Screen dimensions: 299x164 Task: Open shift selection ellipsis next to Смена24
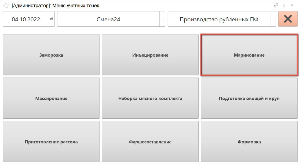click(x=162, y=19)
